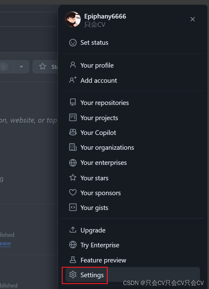Click the Epiphany6666 username text
Viewport: 209px width, 289px height.
(105, 16)
